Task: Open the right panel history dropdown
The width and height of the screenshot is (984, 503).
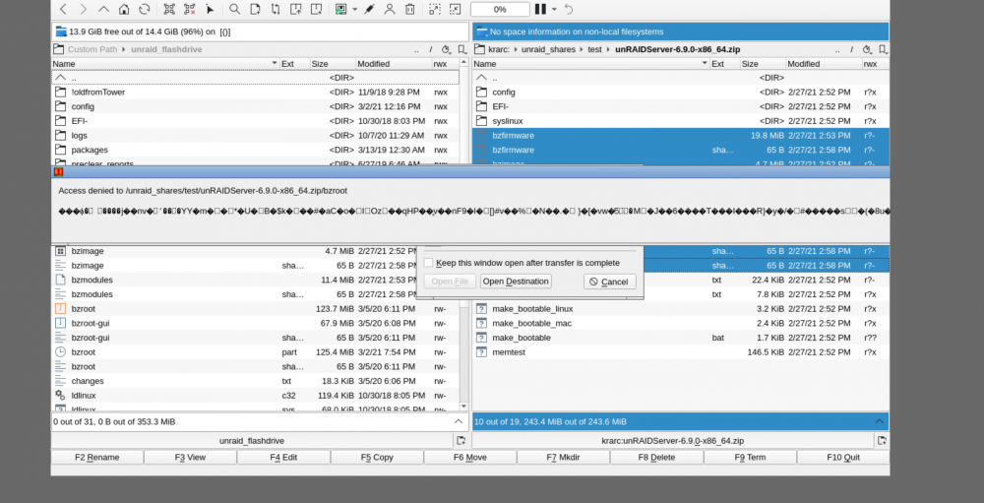Action: coord(867,49)
